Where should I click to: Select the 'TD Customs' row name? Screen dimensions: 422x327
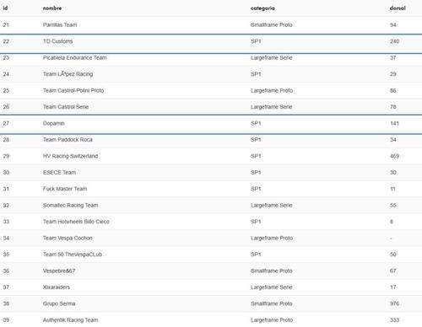click(57, 41)
